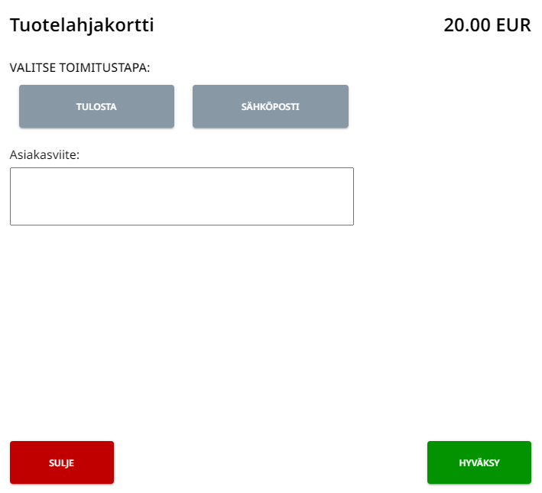Click the VALITSE TOIMITUSTAPA label

point(80,67)
